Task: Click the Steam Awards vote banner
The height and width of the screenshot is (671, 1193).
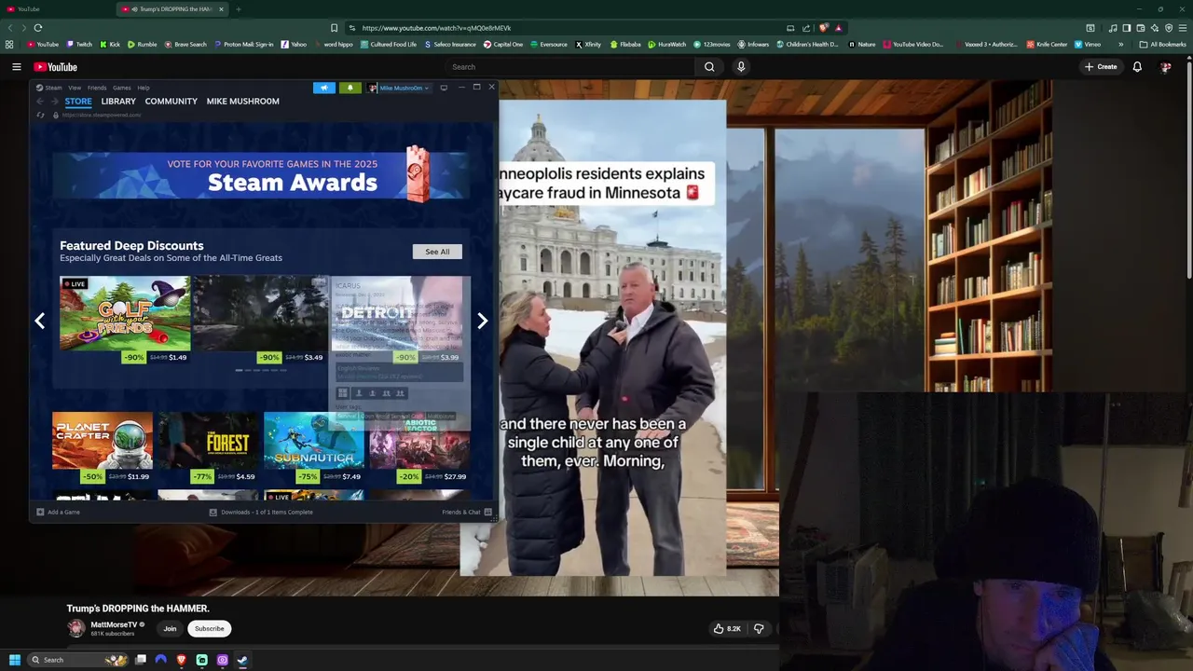Action: click(261, 174)
